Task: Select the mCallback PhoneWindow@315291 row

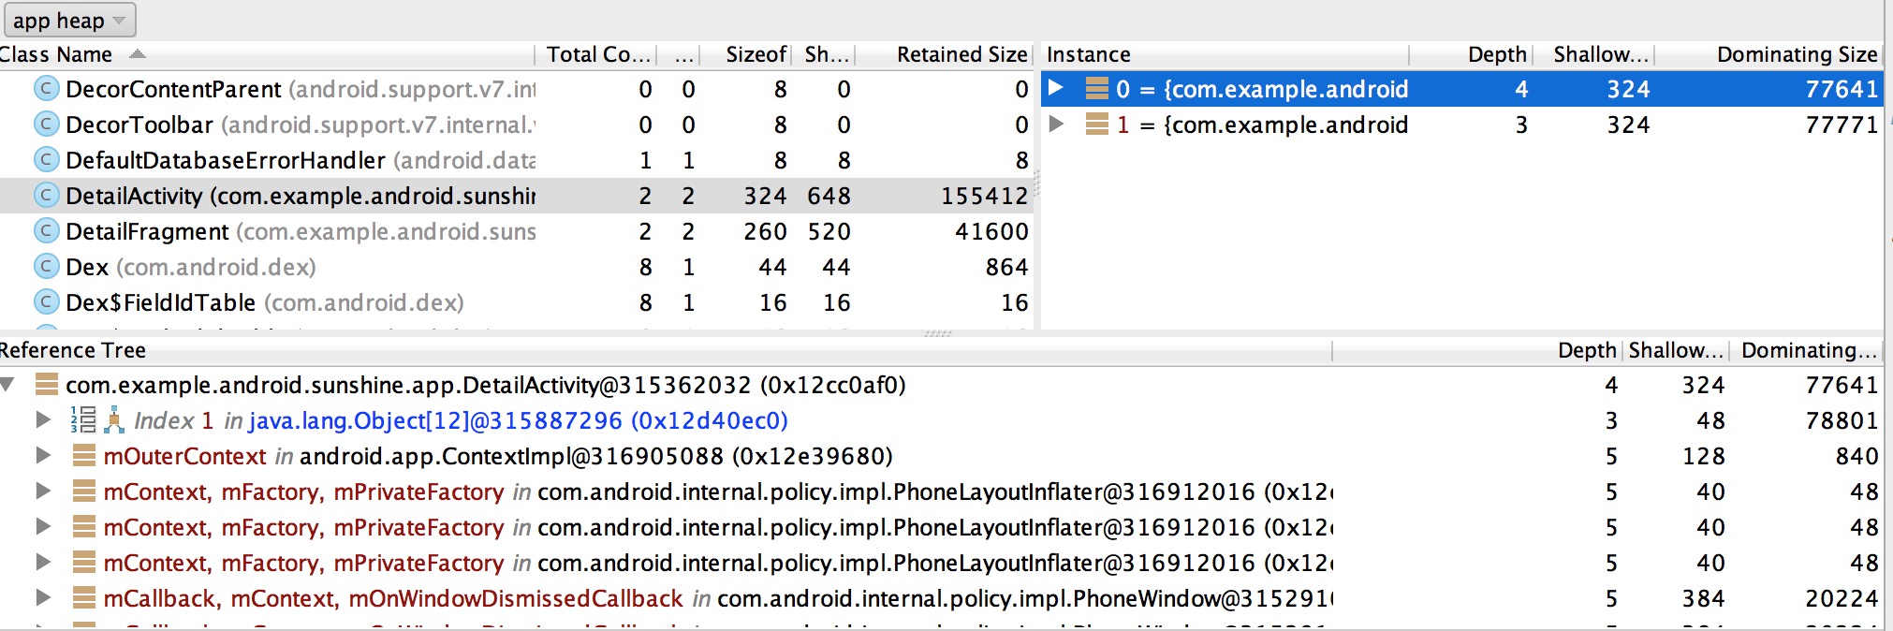Action: click(x=940, y=598)
